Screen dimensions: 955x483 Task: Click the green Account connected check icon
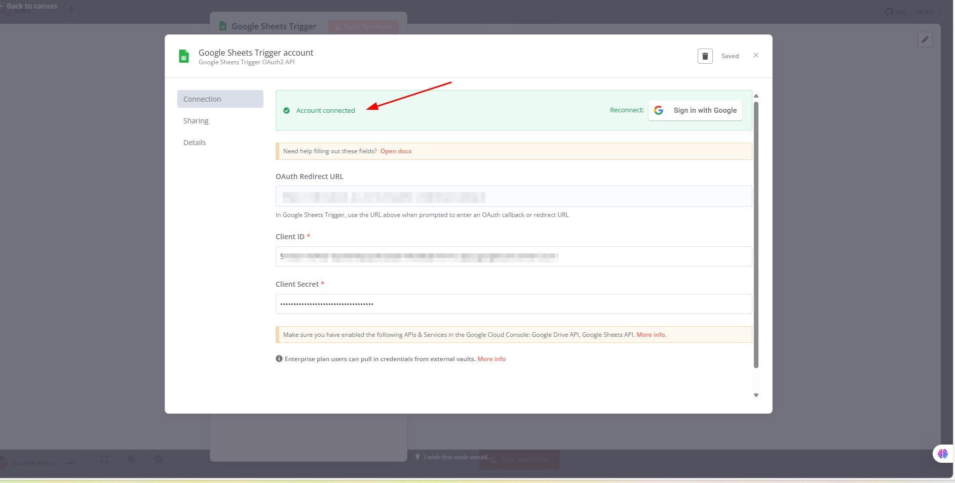[286, 110]
